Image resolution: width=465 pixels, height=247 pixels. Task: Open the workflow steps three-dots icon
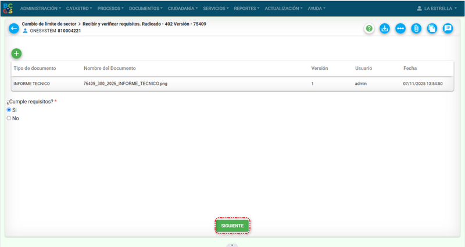pyautogui.click(x=400, y=28)
